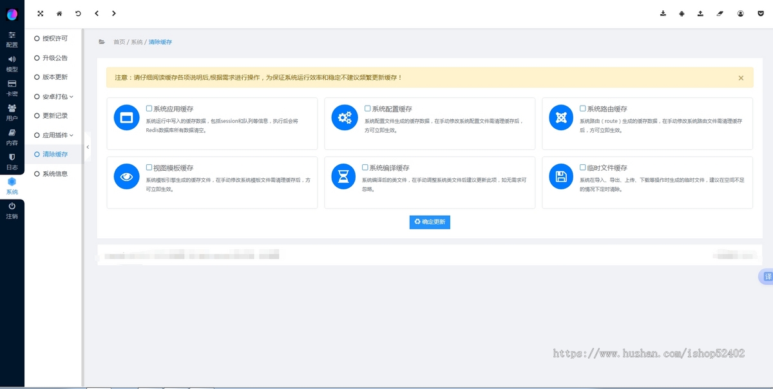Expand the 安卓打包 submenu
773x389 pixels.
coord(54,97)
